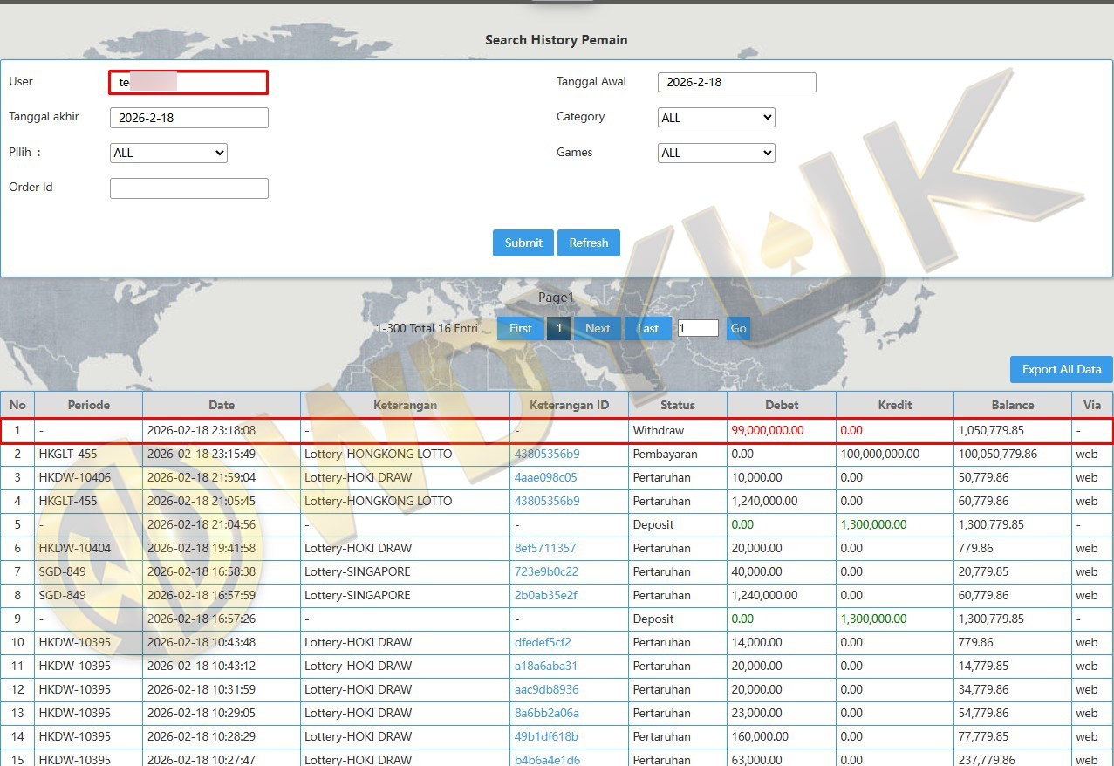Export all data to file

1061,369
